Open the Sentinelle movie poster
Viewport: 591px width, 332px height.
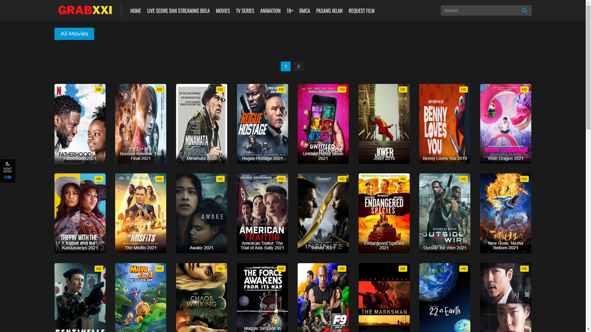tap(80, 297)
